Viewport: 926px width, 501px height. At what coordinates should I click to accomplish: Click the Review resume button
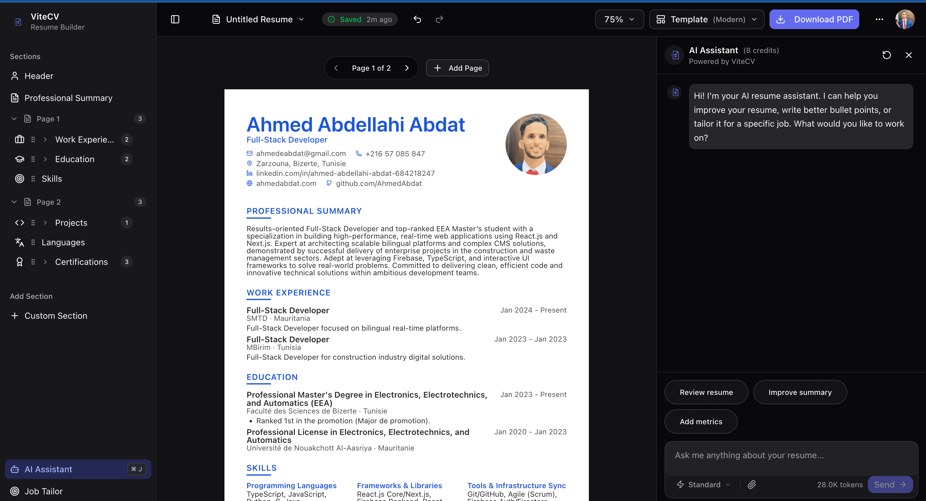coord(706,392)
